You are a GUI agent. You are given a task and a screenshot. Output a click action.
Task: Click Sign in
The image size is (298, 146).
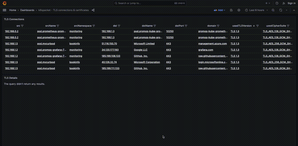point(292,3)
